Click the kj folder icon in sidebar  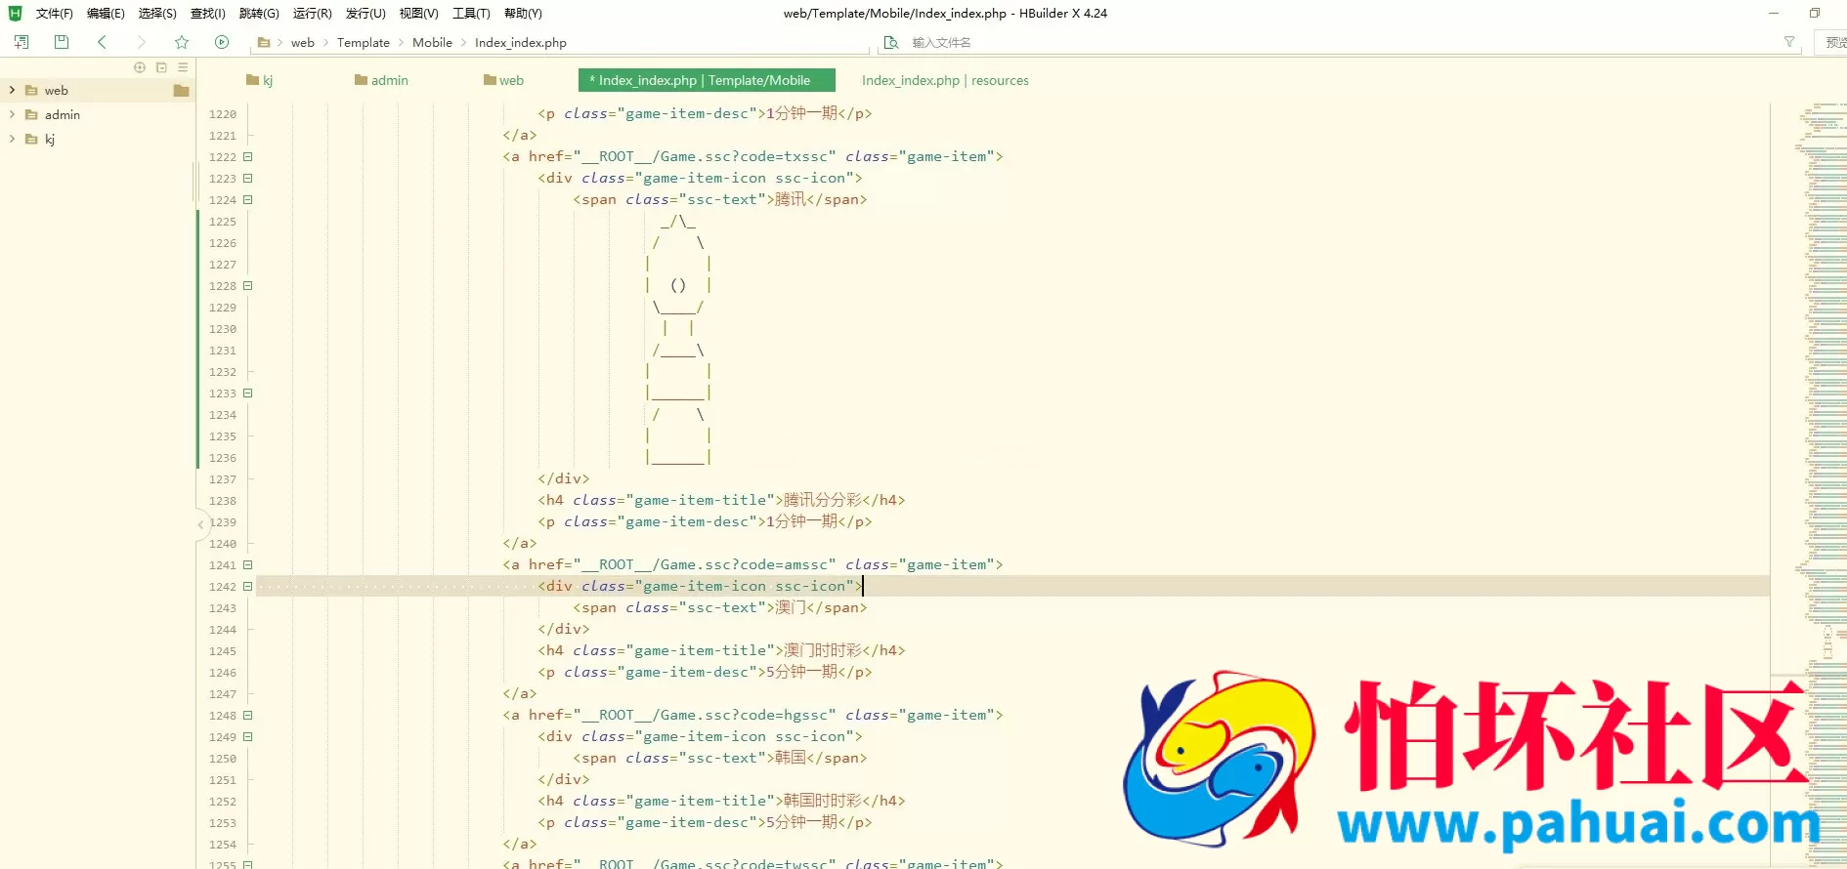point(31,140)
